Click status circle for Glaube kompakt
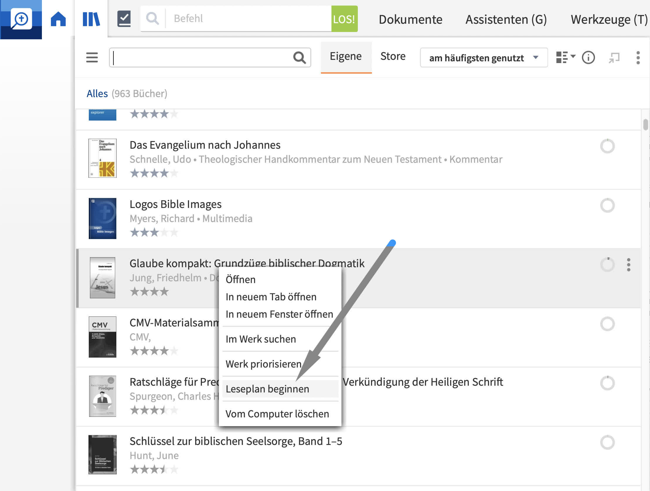This screenshot has height=491, width=650. tap(607, 265)
